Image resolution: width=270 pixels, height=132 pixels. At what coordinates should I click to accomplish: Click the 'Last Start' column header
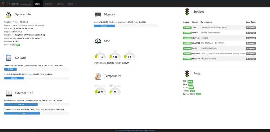pyautogui.click(x=251, y=22)
